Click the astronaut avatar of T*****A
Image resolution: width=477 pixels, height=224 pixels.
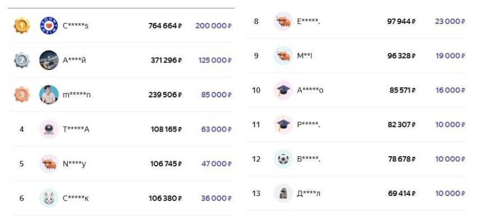click(49, 129)
